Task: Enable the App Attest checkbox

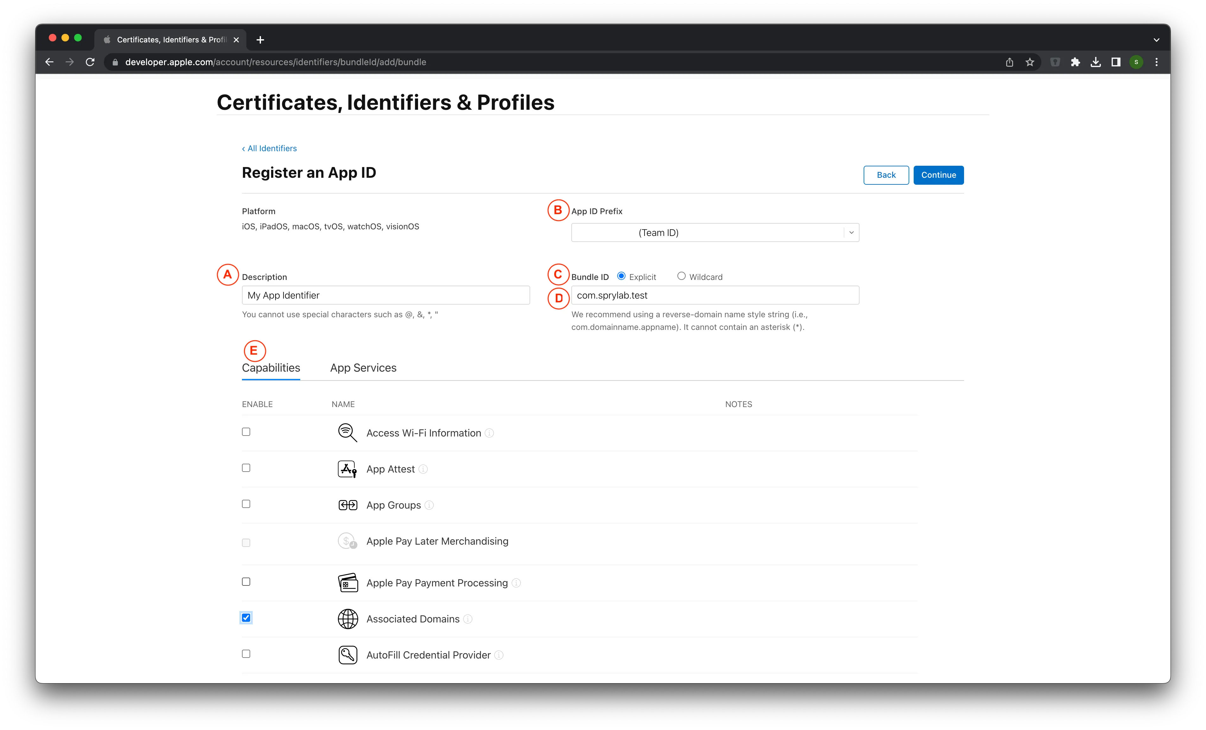Action: pos(246,468)
